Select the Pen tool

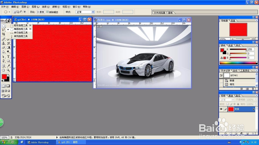click(x=3, y=61)
